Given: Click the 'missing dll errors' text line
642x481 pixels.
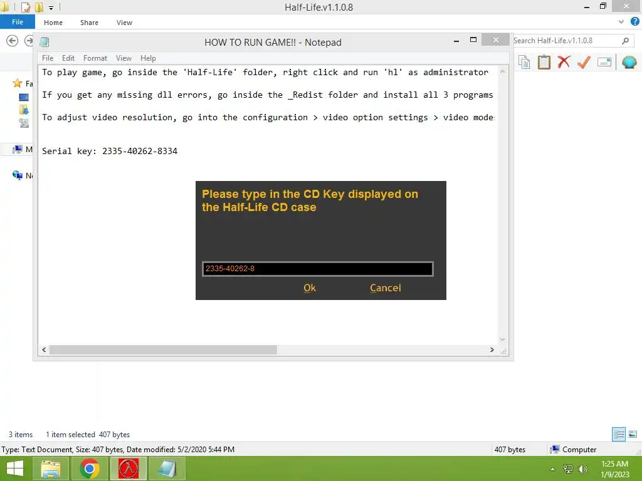Looking at the screenshot, I should point(267,95).
